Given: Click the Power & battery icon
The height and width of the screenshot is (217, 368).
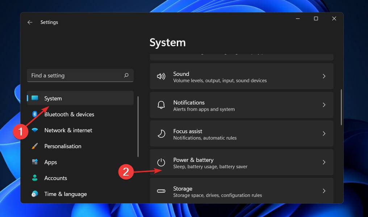Looking at the screenshot, I should point(161,162).
